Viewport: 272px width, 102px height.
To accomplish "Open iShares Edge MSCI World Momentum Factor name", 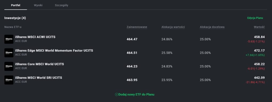I will click(54, 50).
